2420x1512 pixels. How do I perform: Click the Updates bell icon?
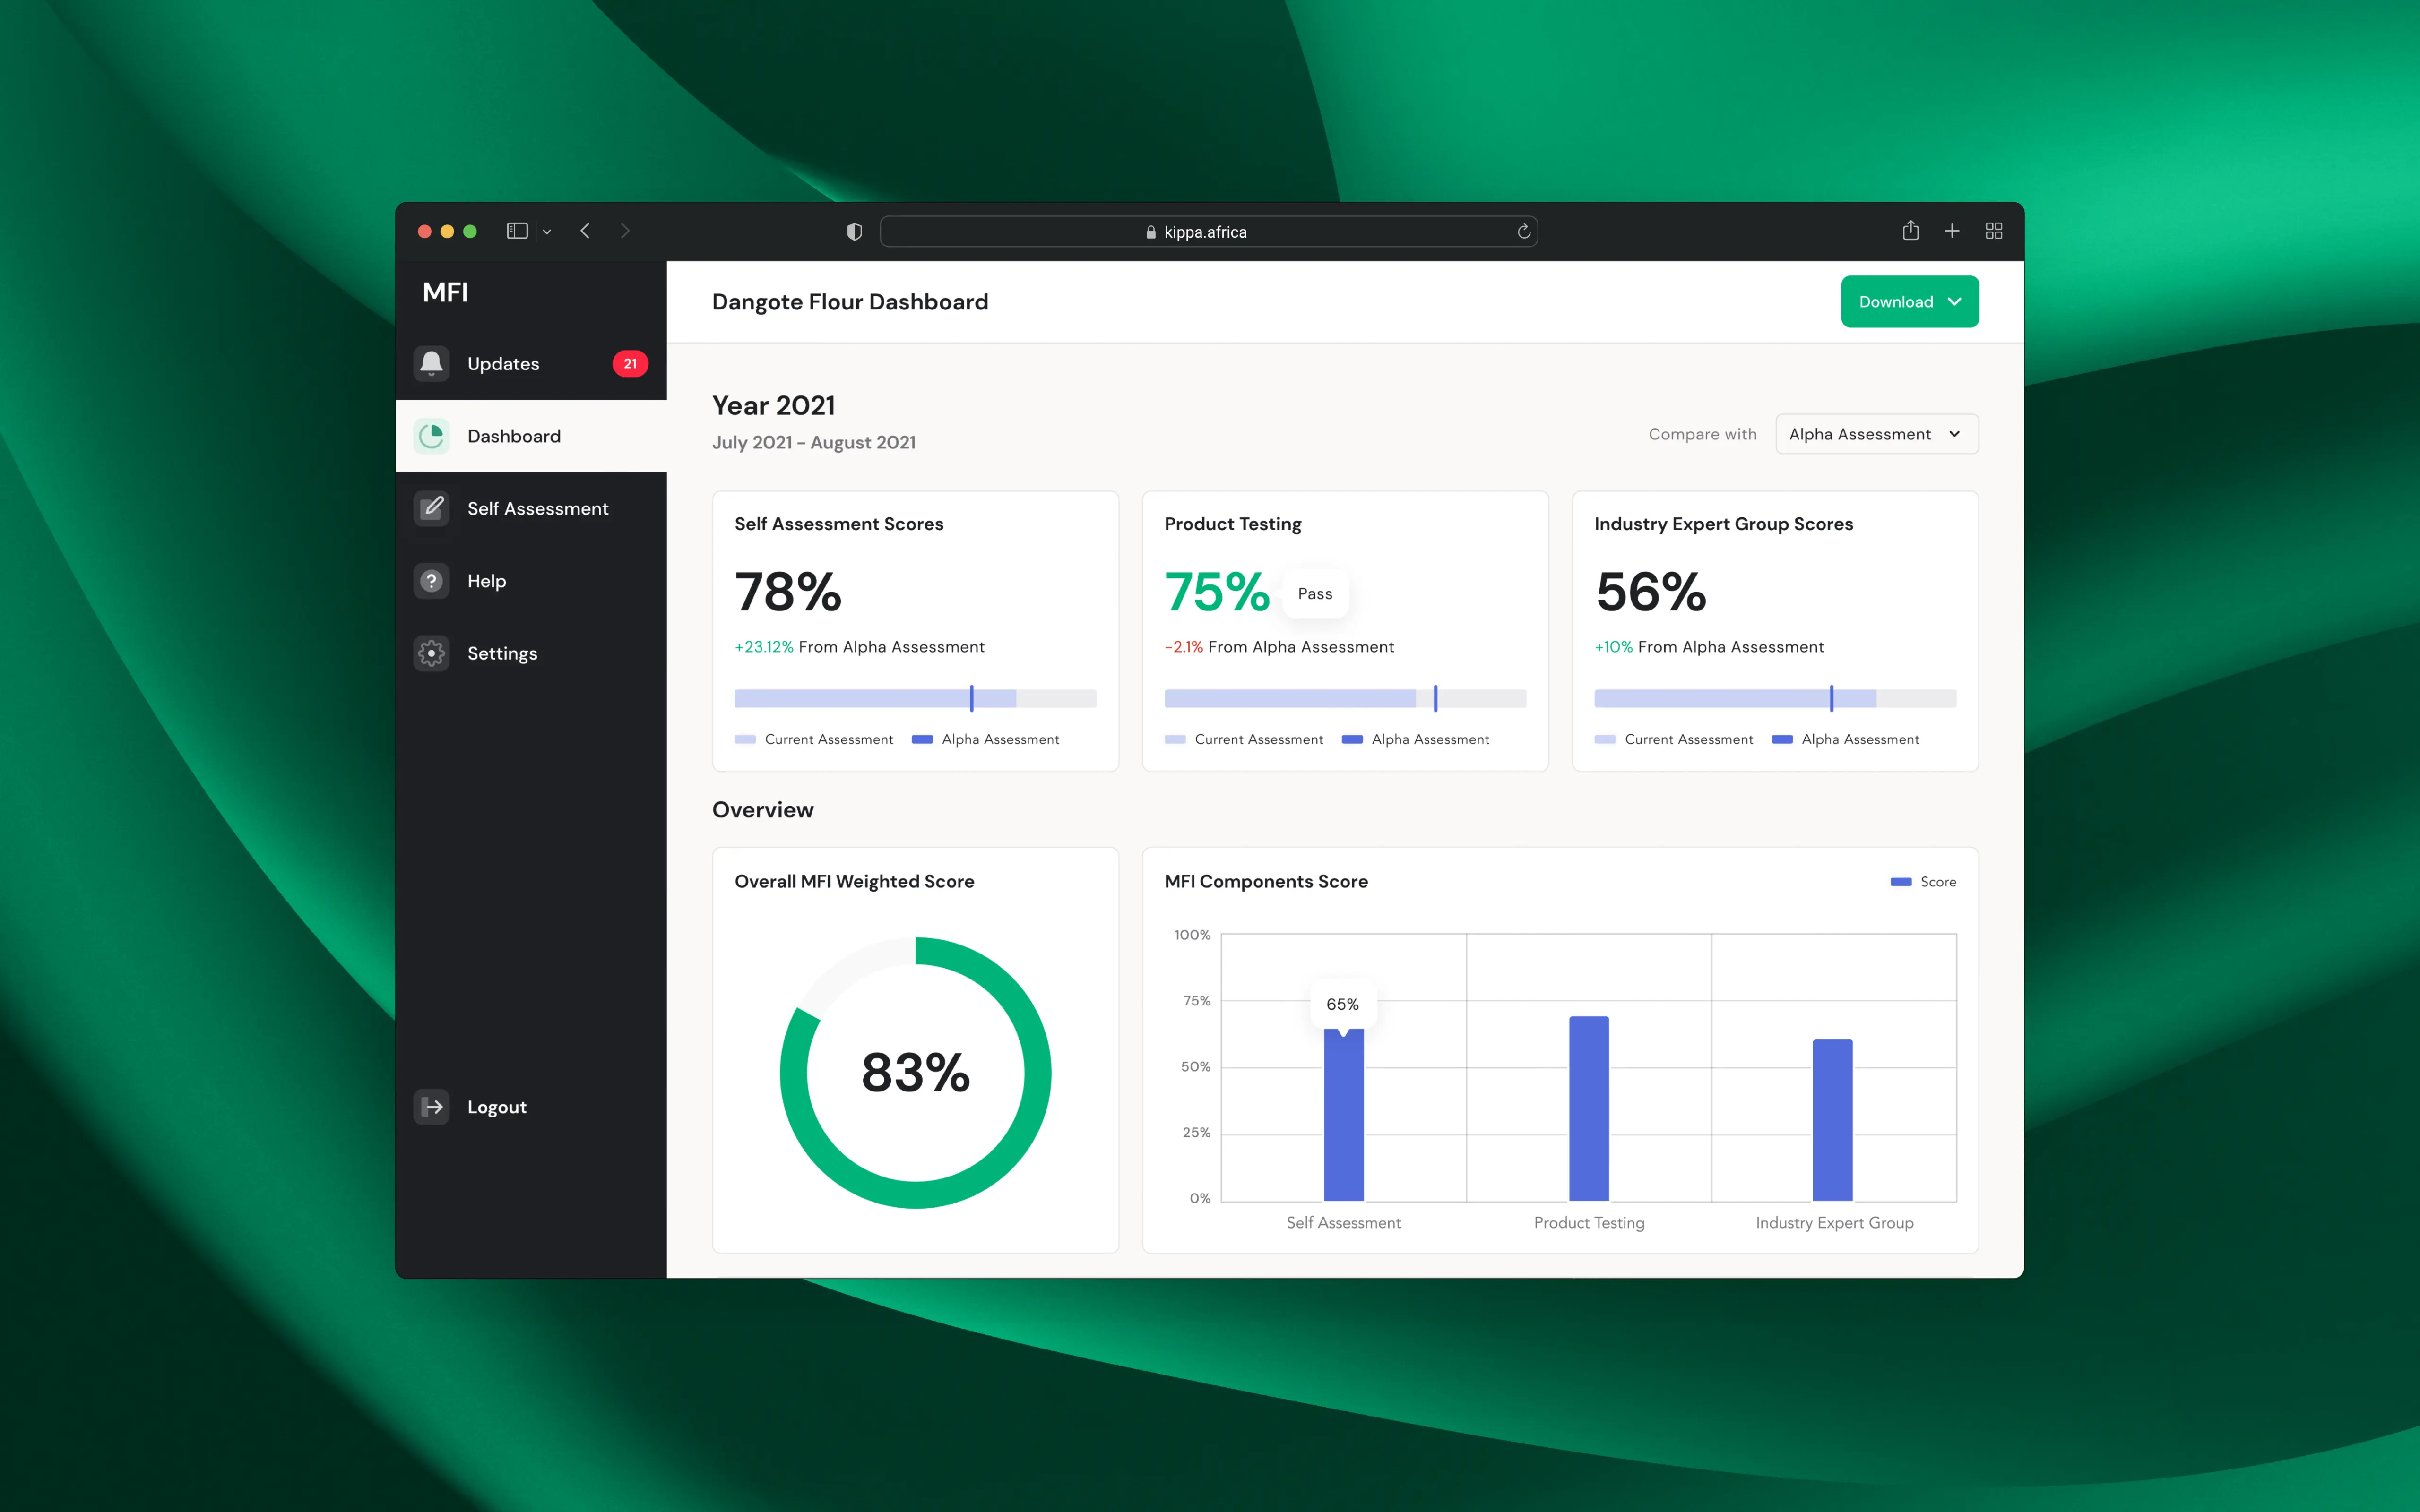431,363
